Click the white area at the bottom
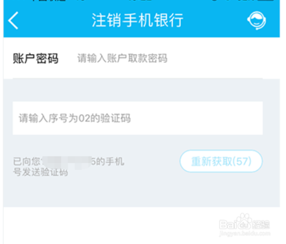 pyautogui.click(x=114, y=226)
